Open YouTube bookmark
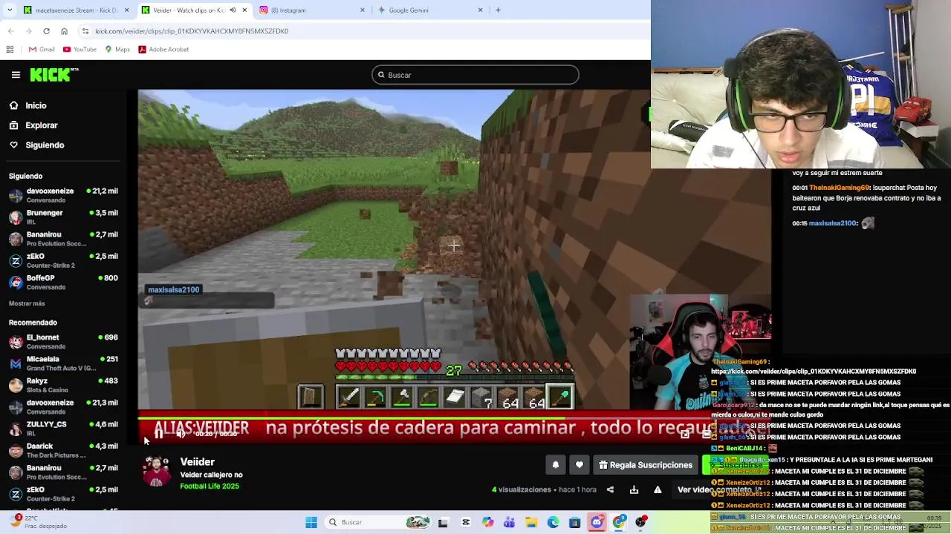 point(79,50)
